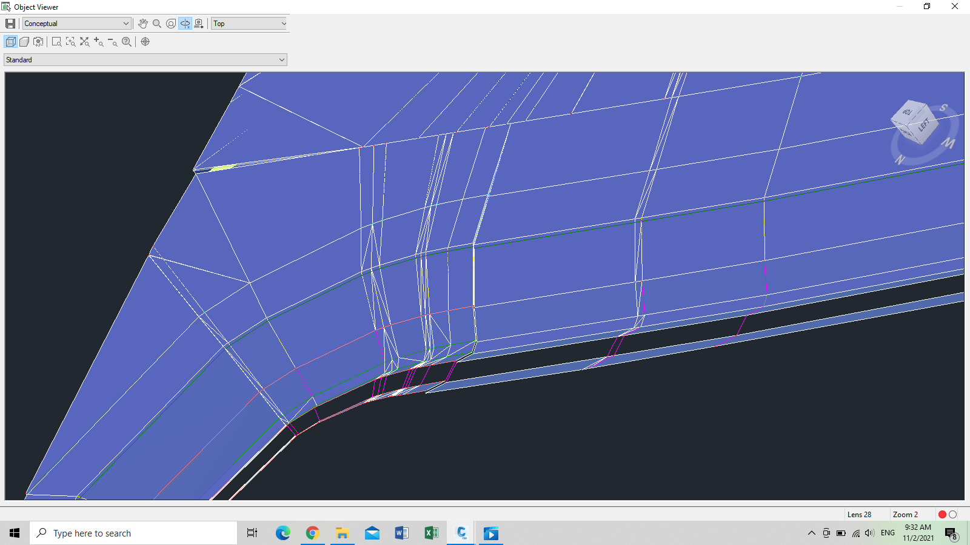
Task: Save the view with the floppy disk icon
Action: click(10, 24)
